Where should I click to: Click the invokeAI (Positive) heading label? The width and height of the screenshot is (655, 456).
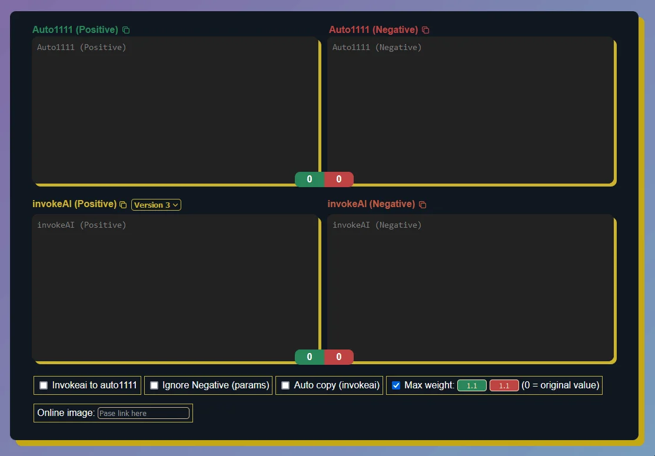coord(74,204)
